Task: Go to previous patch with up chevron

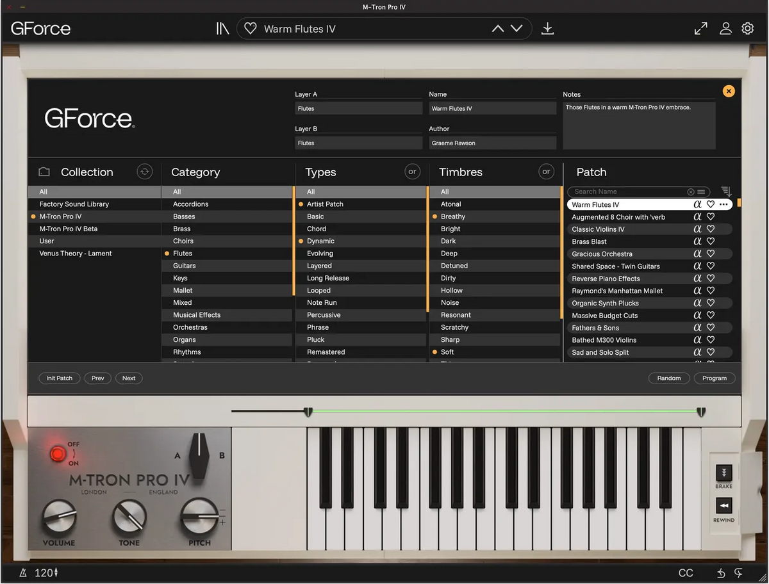Action: pos(498,29)
